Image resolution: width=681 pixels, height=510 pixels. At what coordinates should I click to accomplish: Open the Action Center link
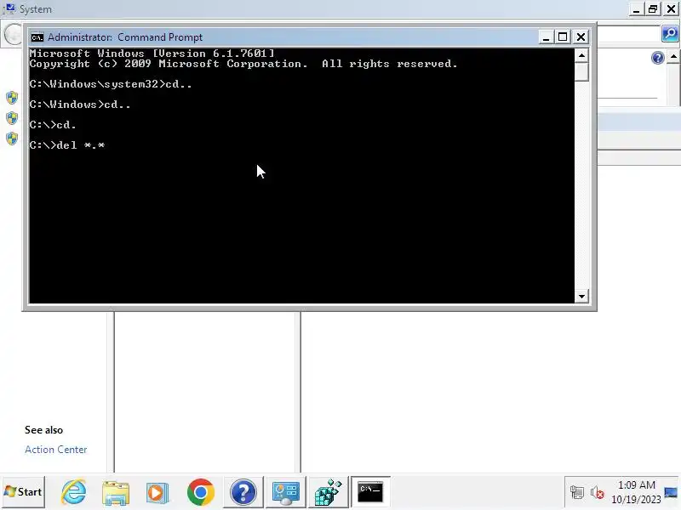[55, 450]
